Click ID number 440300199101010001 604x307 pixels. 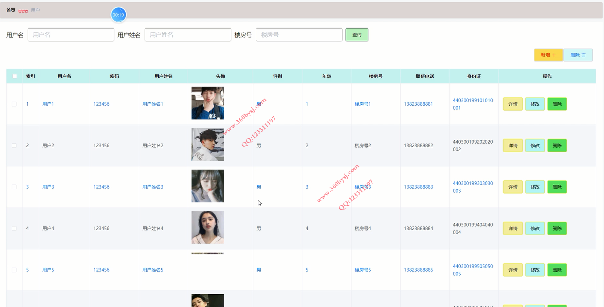tap(473, 104)
